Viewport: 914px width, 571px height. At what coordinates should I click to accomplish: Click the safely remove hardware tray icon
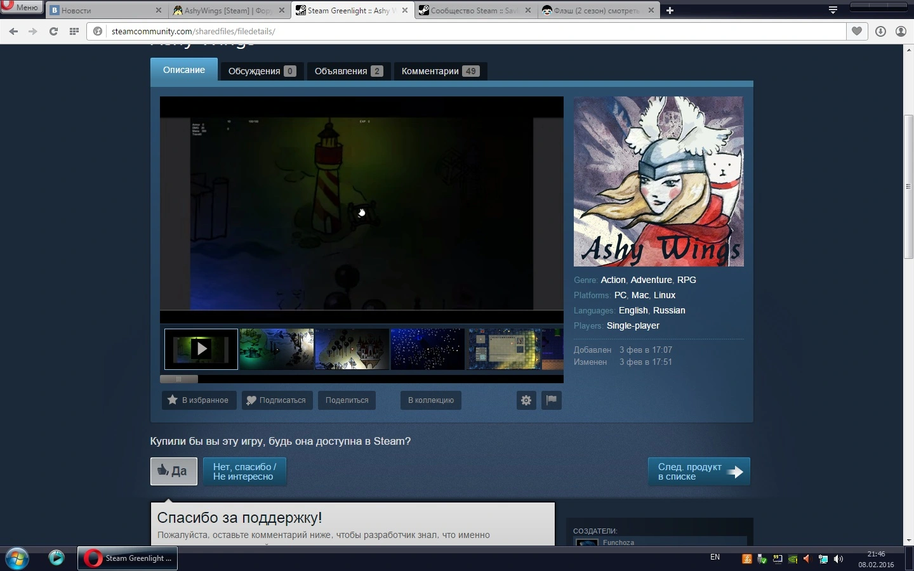pos(762,559)
